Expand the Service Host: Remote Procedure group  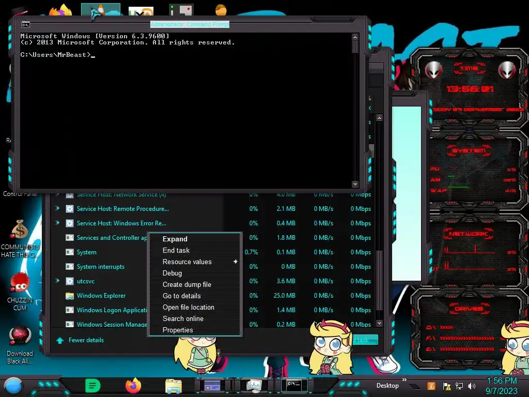pyautogui.click(x=57, y=208)
